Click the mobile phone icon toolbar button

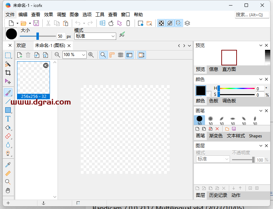tap(128, 23)
